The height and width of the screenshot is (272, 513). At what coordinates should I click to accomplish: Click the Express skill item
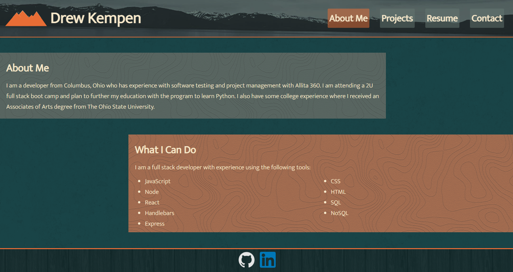click(x=155, y=224)
